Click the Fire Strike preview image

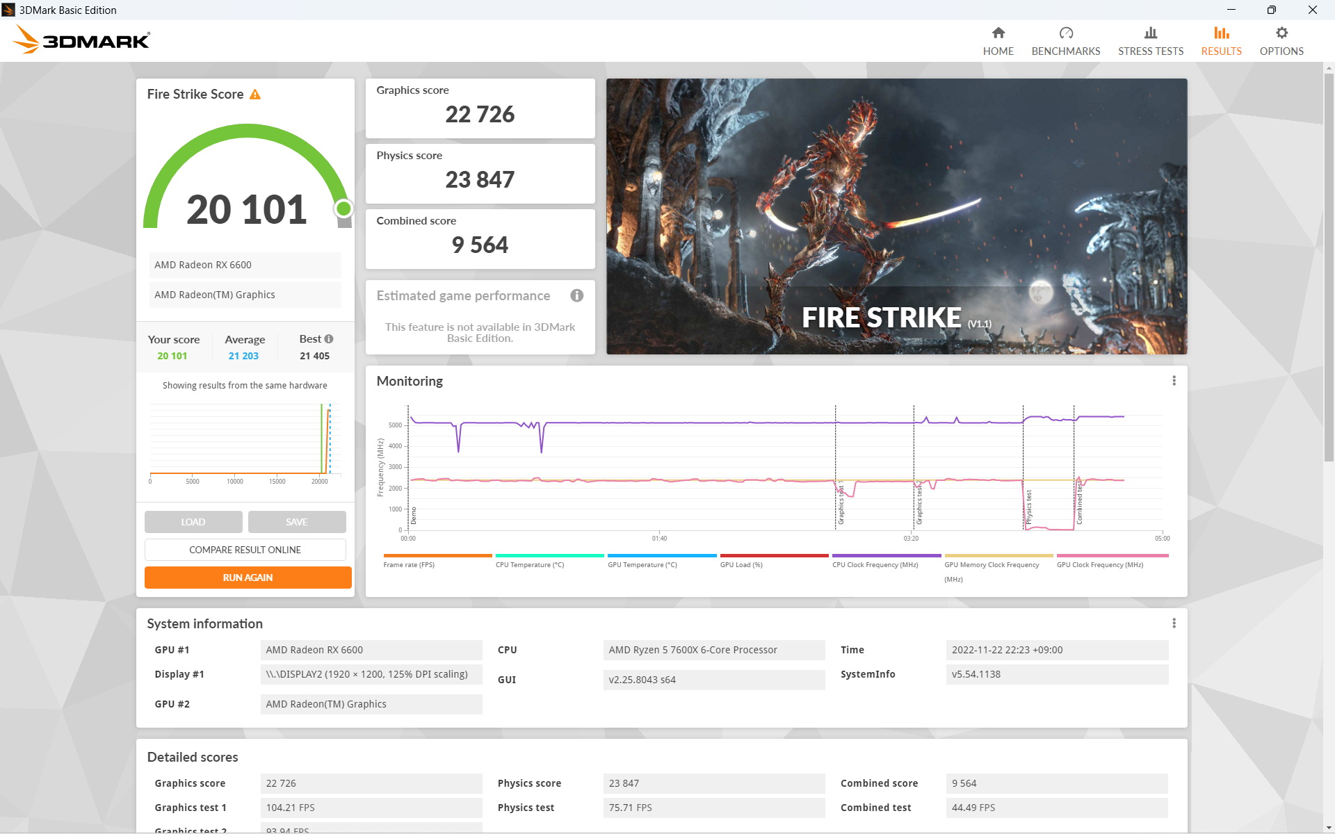click(x=896, y=216)
